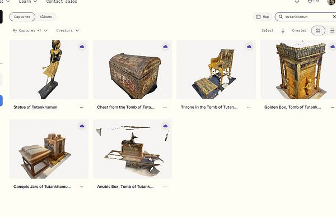This screenshot has height=217, width=336.
Task: Switch to list view layout
Action: click(332, 30)
